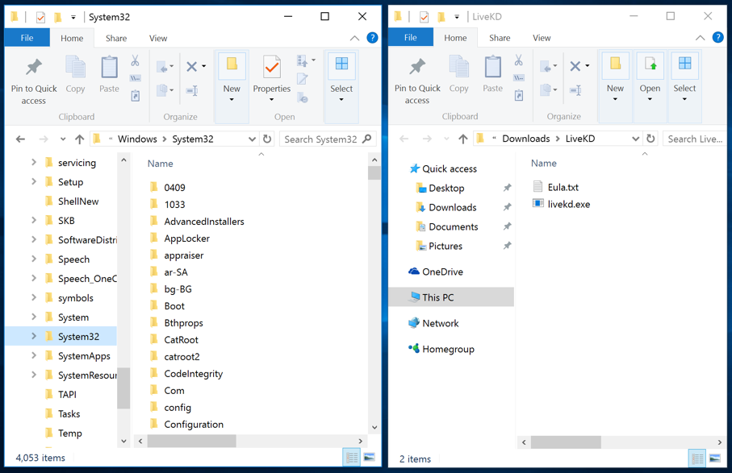Viewport: 732px width, 473px height.
Task: Open Properties in System32 window ribbon
Action: [272, 79]
